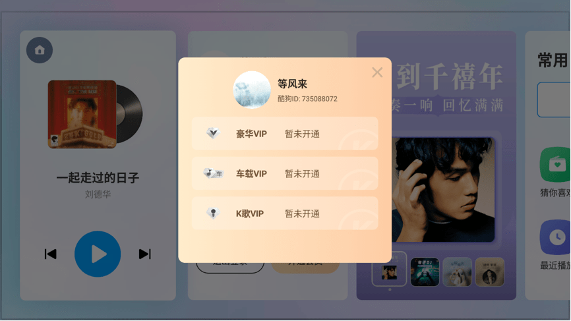
Task: Open the K歌VIP row
Action: (x=285, y=214)
